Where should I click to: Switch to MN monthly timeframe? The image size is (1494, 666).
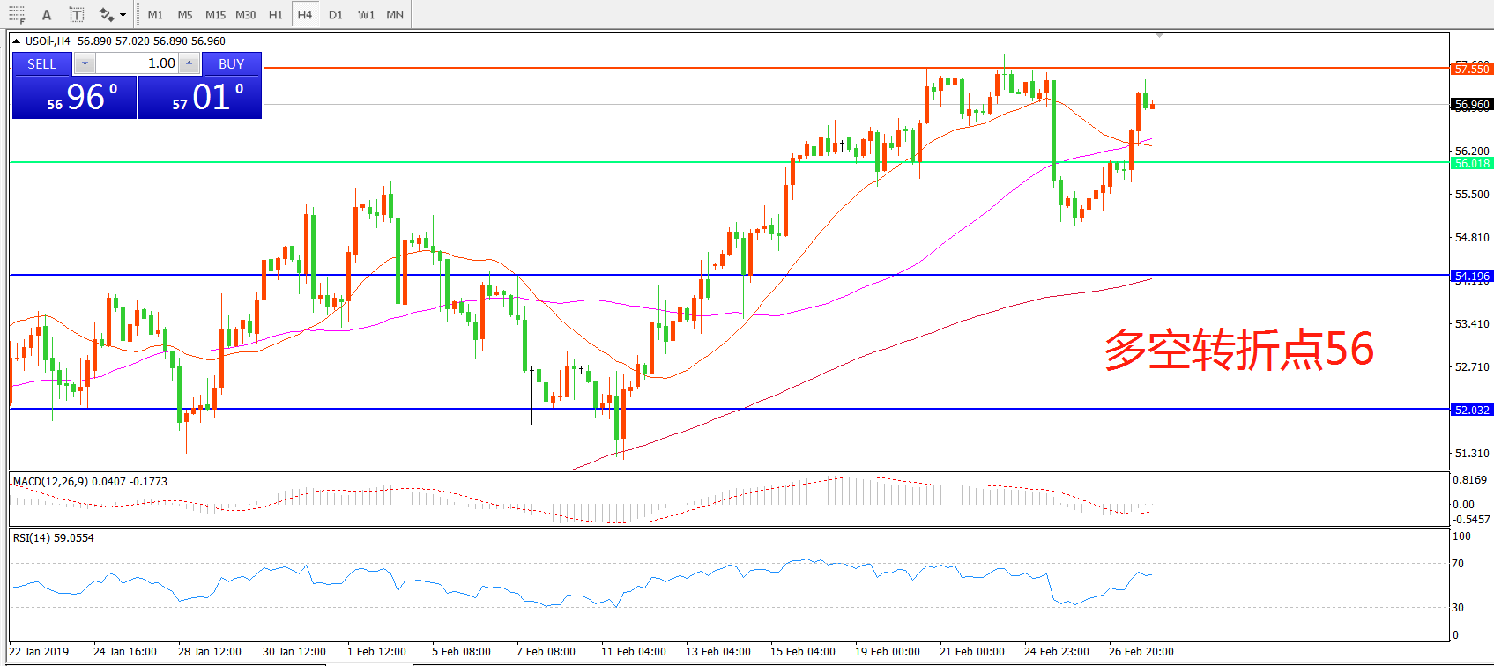coord(395,15)
